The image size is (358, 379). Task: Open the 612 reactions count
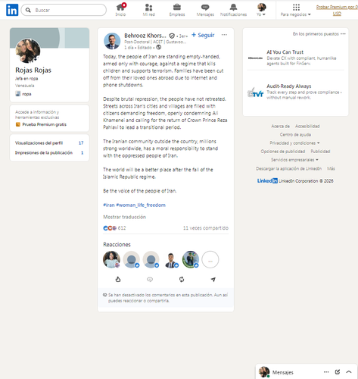tap(122, 228)
